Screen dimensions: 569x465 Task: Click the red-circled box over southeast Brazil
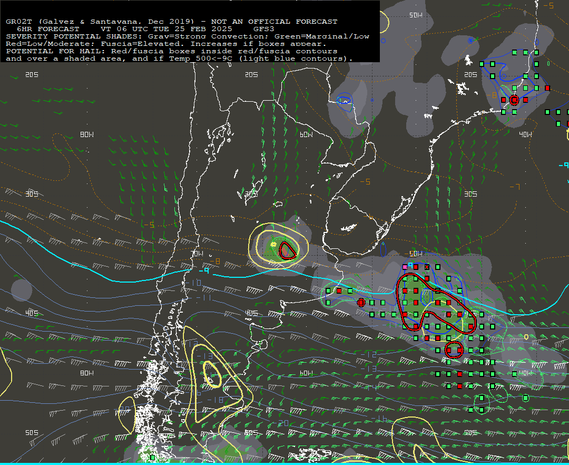514,100
